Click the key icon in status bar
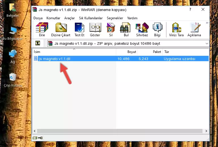The image size is (218, 147). click(40, 138)
